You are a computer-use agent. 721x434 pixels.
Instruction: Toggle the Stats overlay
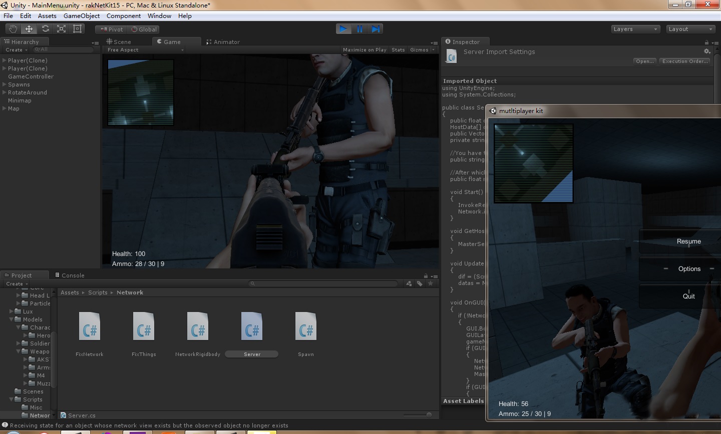pos(399,50)
